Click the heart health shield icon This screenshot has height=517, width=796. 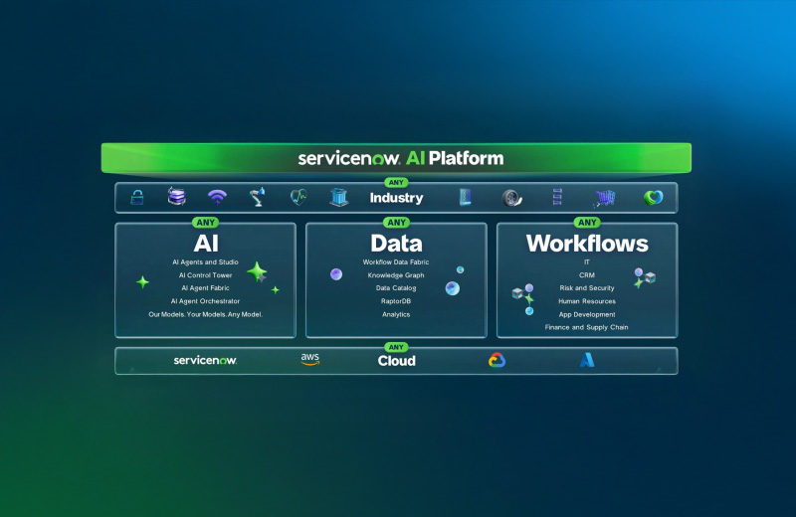click(298, 198)
